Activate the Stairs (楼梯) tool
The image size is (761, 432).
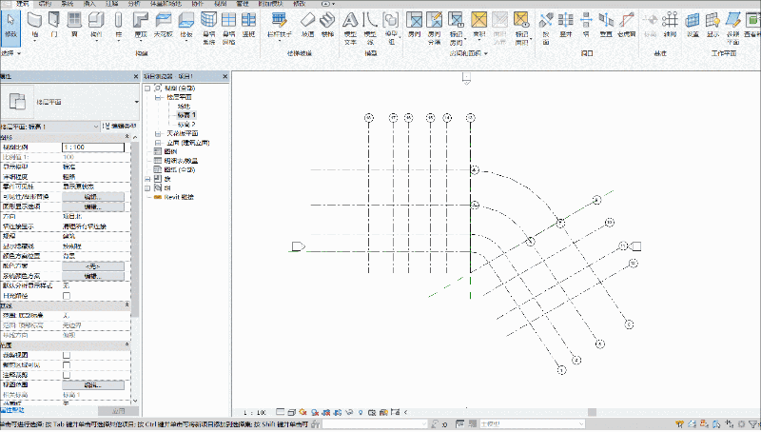tap(327, 26)
